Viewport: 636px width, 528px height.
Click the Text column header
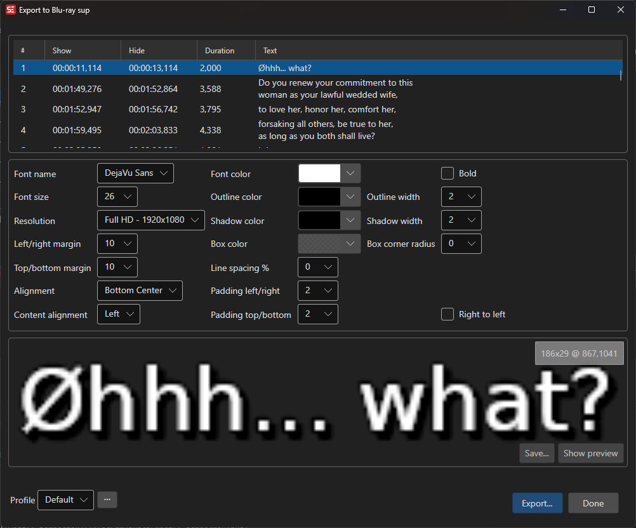[x=269, y=50]
